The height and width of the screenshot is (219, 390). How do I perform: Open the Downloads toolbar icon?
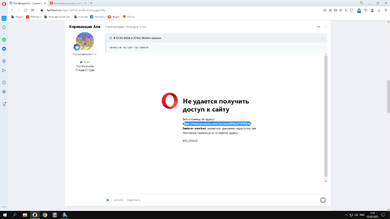click(379, 10)
